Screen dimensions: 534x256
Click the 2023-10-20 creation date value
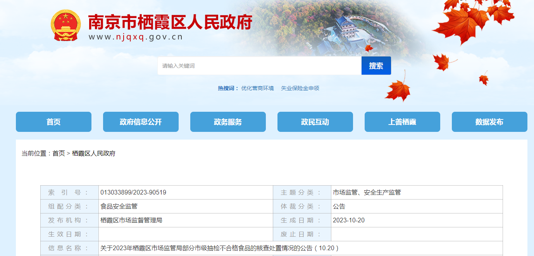[348, 220]
